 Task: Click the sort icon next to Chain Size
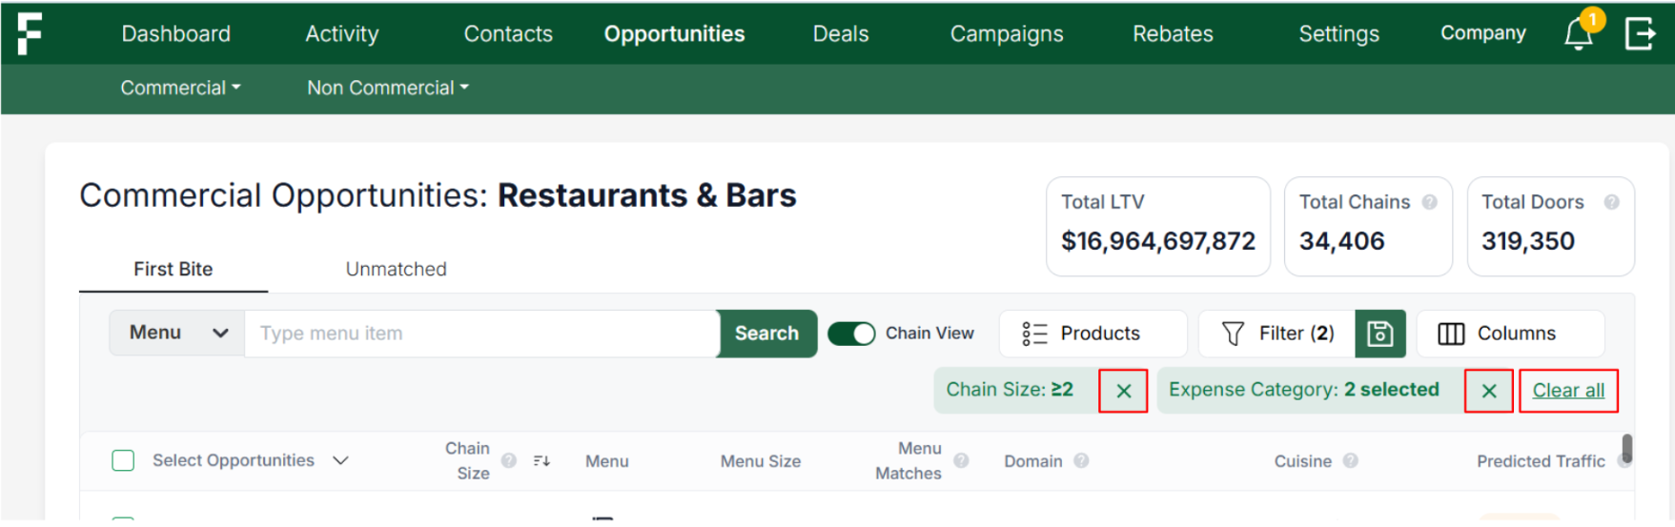tap(541, 461)
